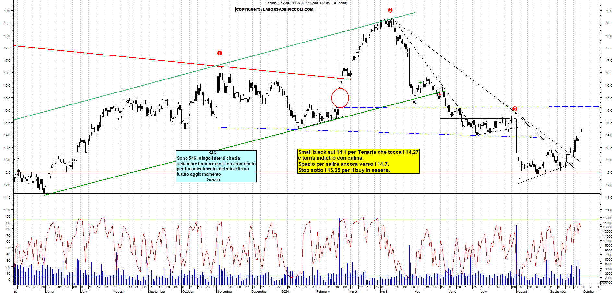Click 11.0 on the left price scale
This screenshot has width=613, height=293.
7,210
